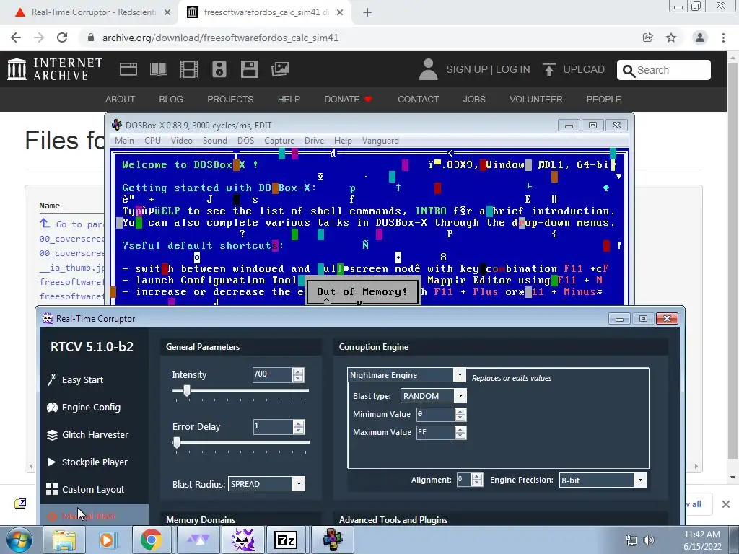Click the Internet Archive search field
739x554 pixels.
(664, 70)
